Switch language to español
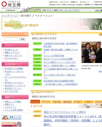 click(x=80, y=4)
